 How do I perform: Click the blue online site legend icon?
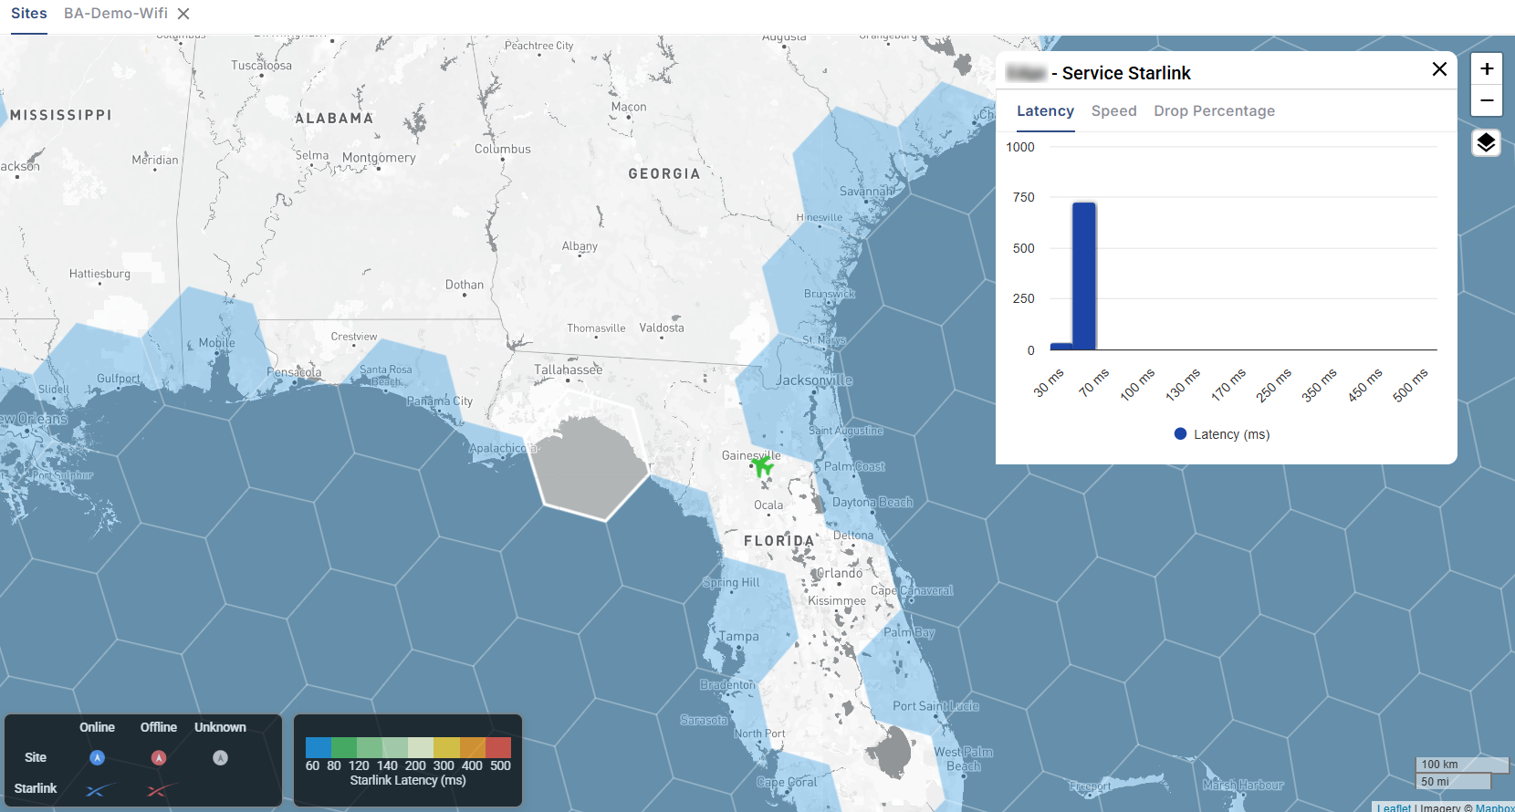point(97,757)
